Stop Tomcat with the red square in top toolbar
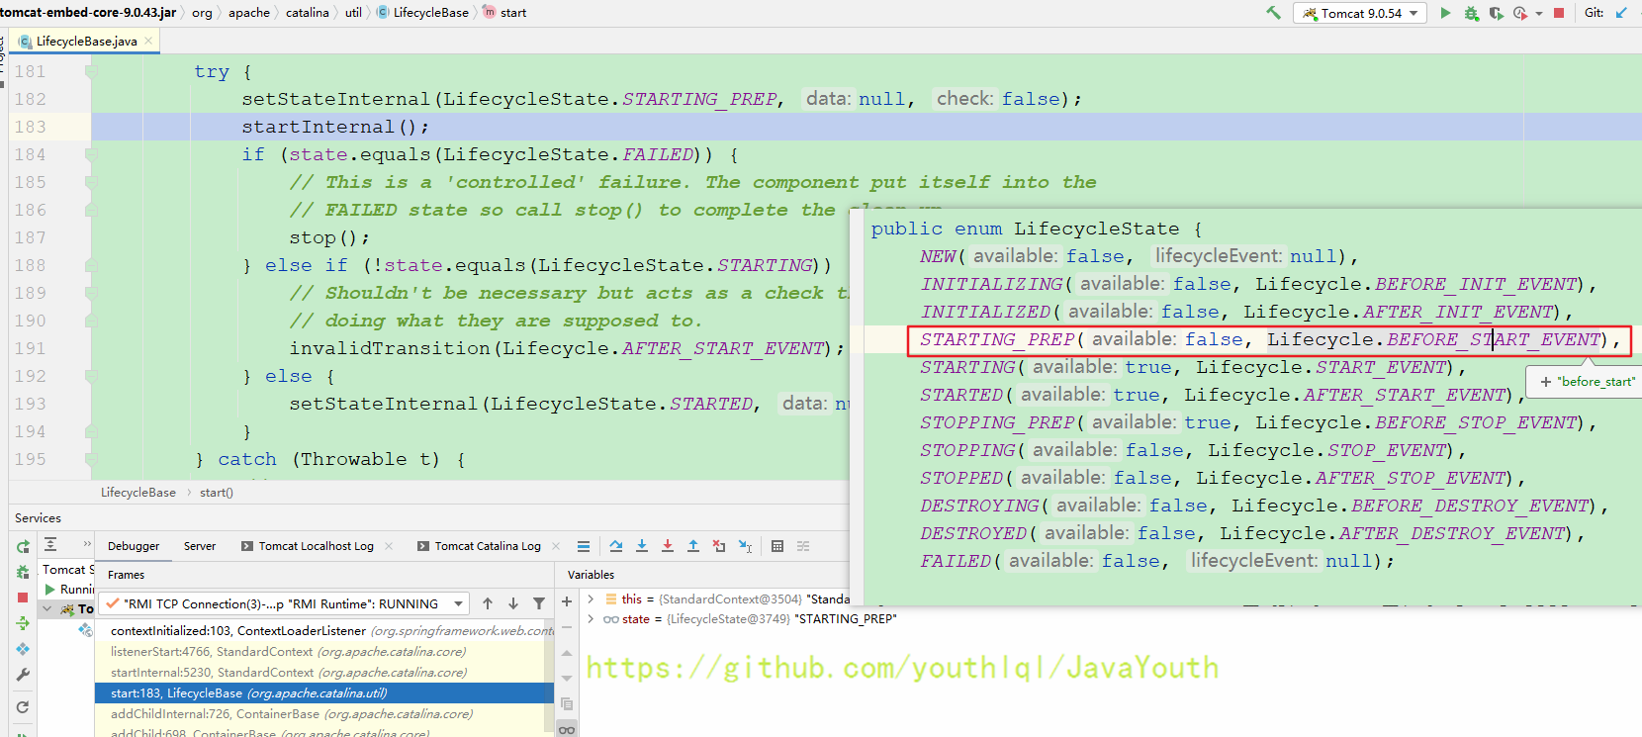Image resolution: width=1642 pixels, height=737 pixels. tap(1559, 13)
